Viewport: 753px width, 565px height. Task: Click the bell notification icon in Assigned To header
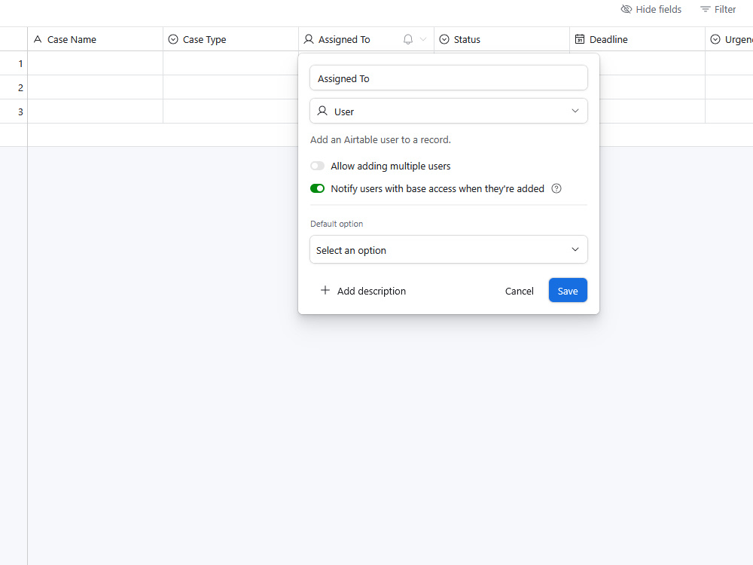tap(407, 39)
